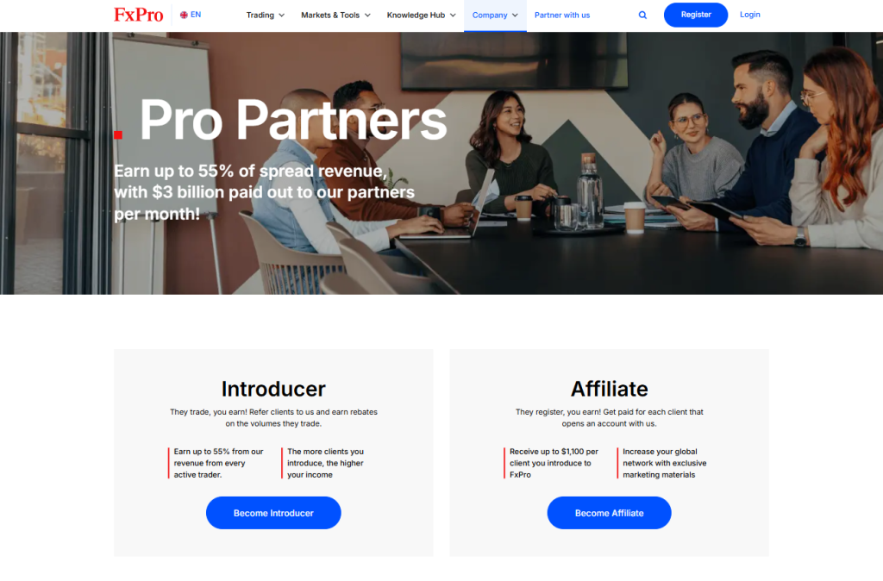Click the Partner with us link

pyautogui.click(x=562, y=16)
